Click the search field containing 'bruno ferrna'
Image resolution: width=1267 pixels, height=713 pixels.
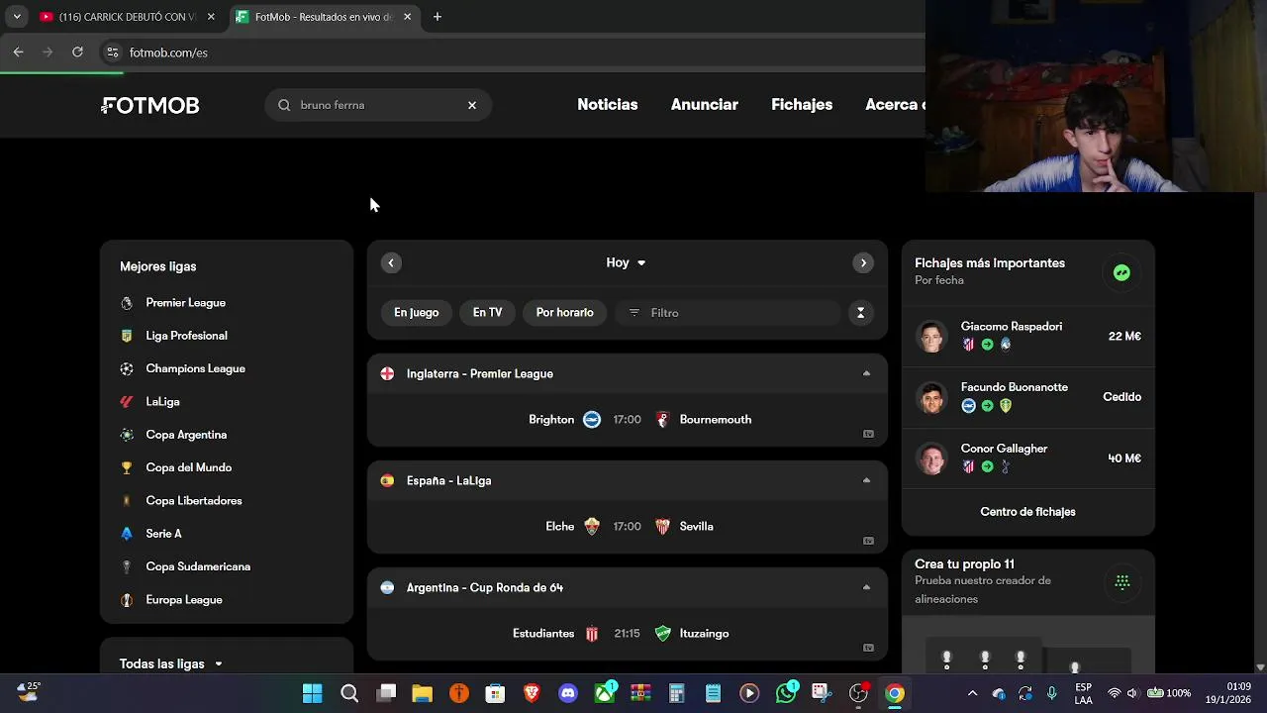377,105
